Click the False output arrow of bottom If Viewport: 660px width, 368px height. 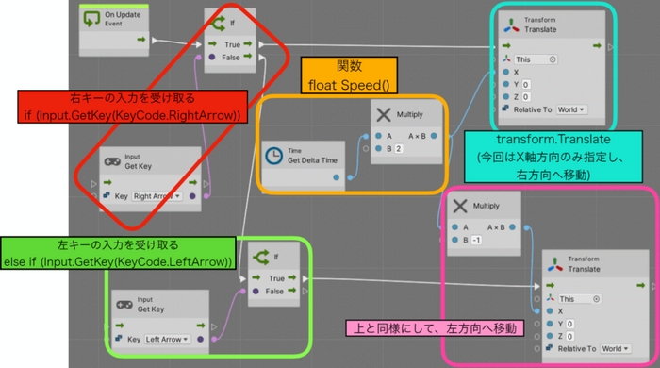tap(291, 290)
